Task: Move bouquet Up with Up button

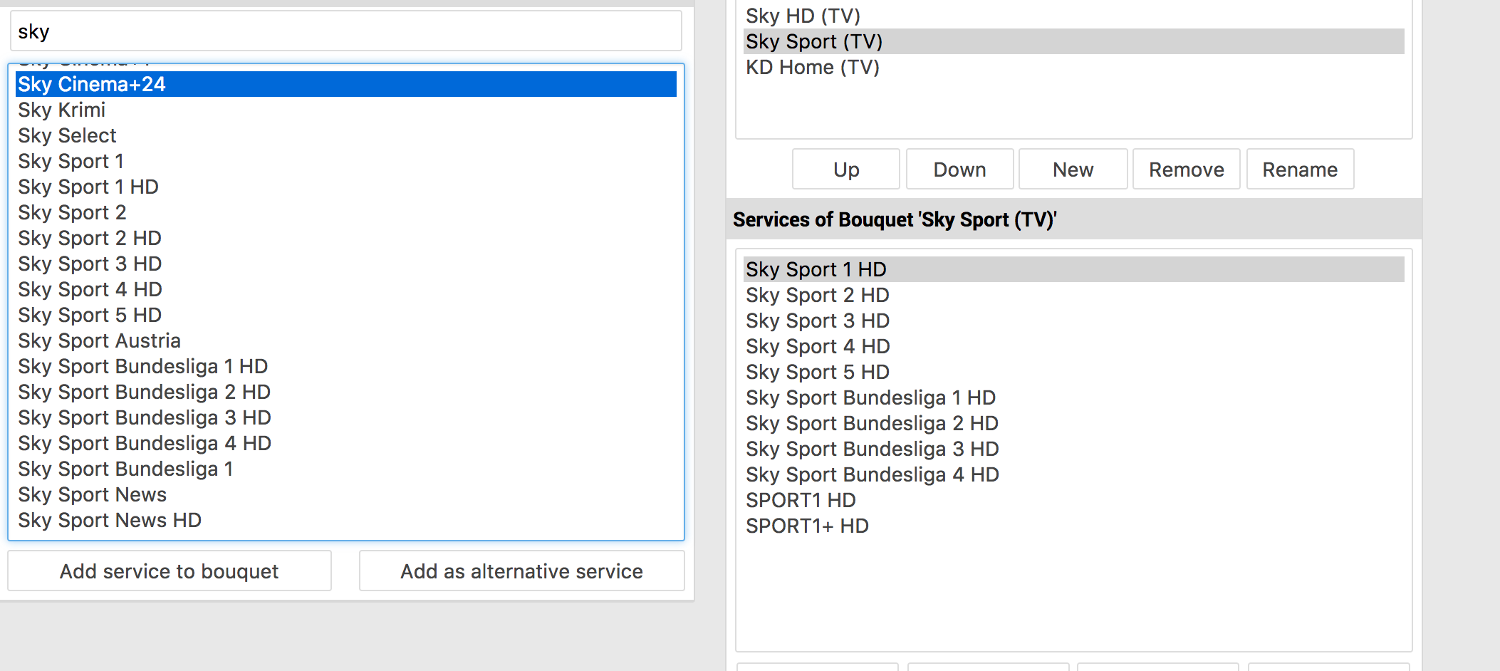Action: pos(846,170)
